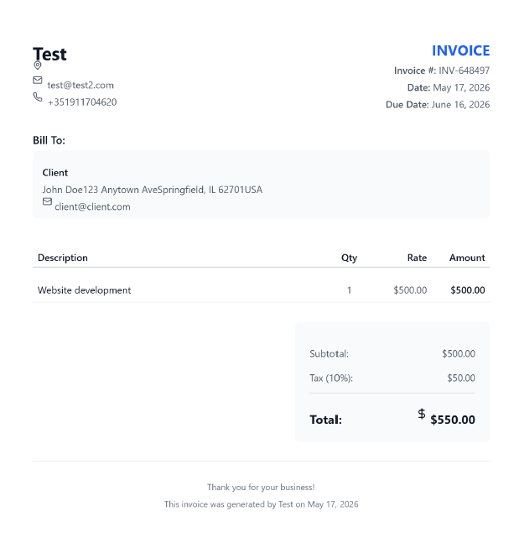
Task: Click the envelope icon beside client@client.com
Action: 47,201
